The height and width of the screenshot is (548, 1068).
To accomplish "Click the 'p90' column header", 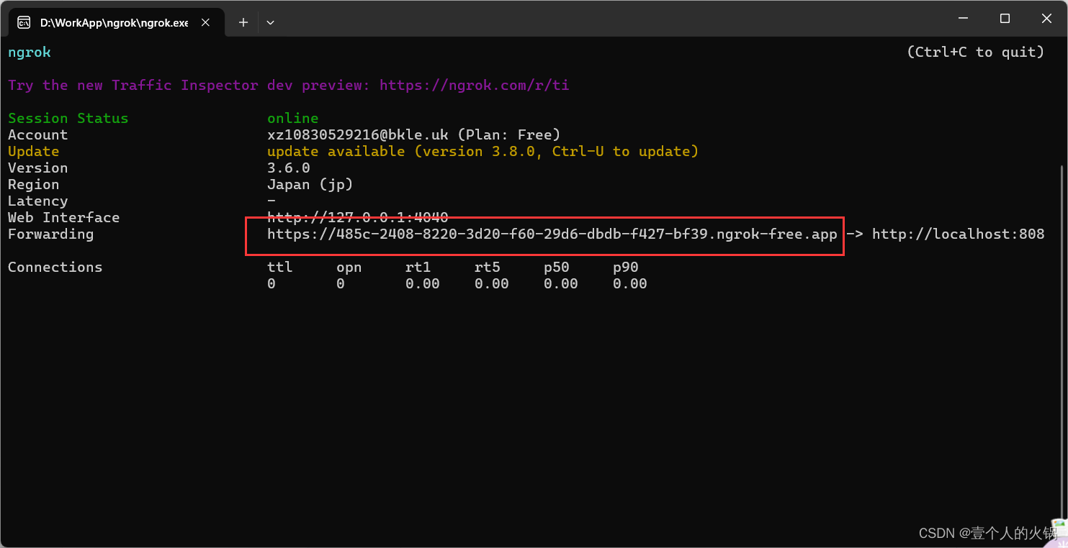I will [x=625, y=268].
